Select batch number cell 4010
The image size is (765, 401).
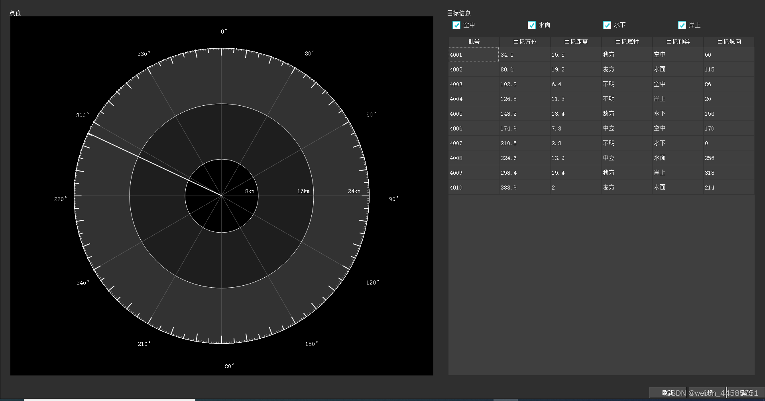pos(474,188)
